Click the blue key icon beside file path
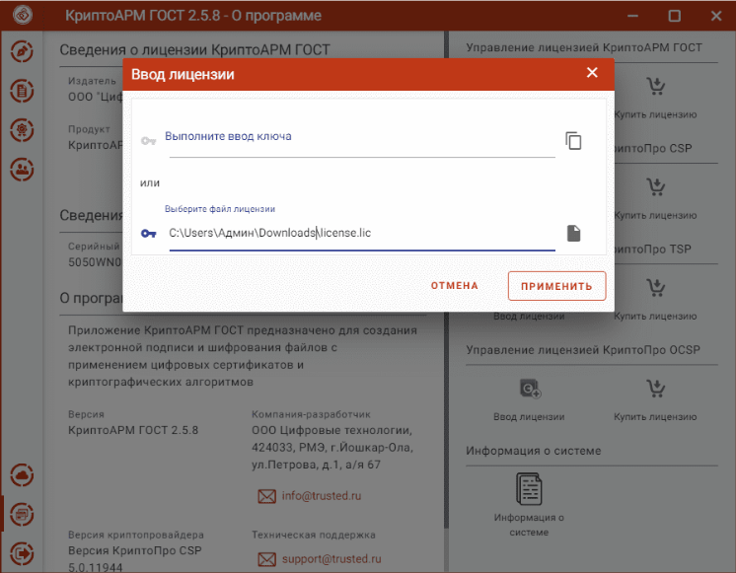The image size is (736, 573). pos(148,233)
